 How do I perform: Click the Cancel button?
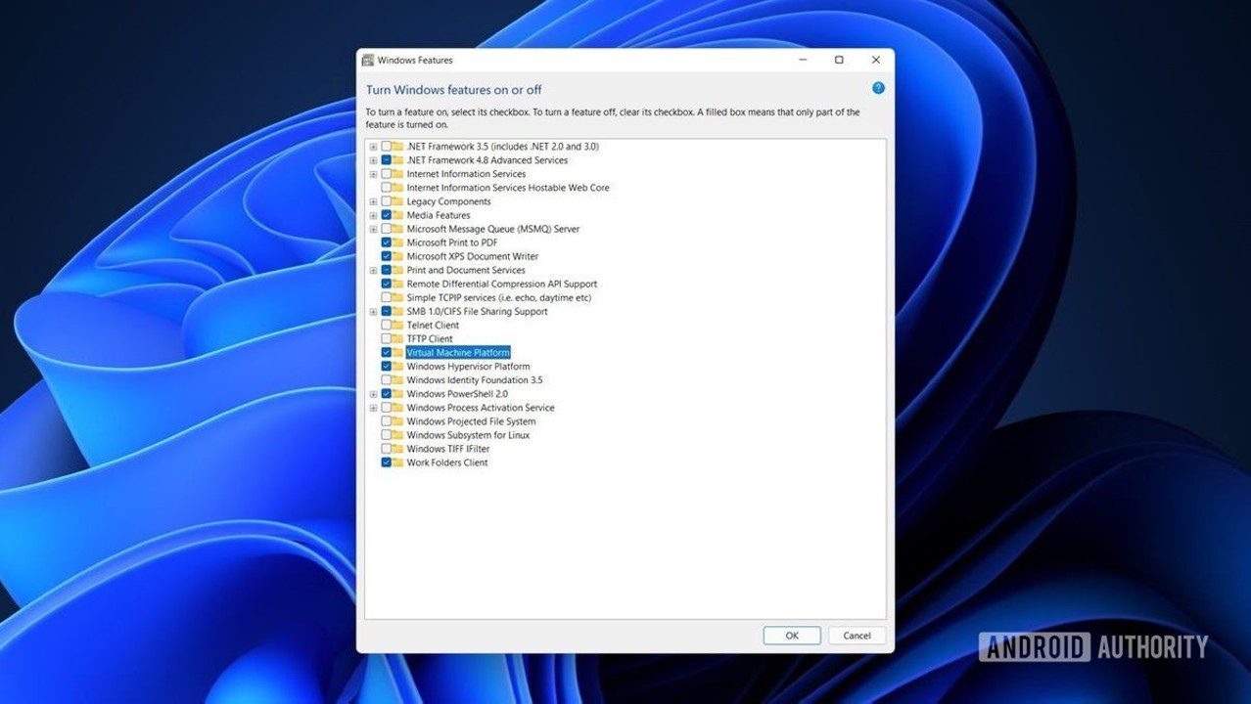pyautogui.click(x=857, y=636)
